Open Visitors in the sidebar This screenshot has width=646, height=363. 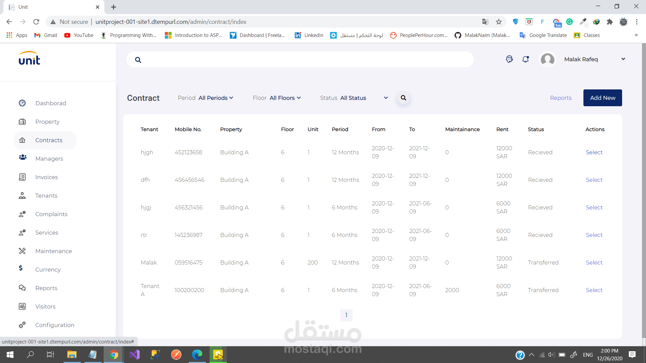point(45,307)
